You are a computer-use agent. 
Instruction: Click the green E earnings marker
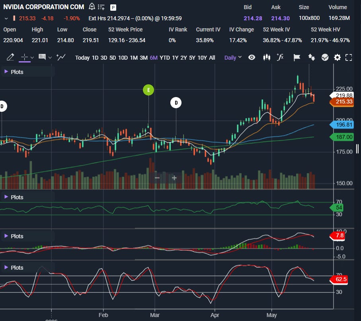click(148, 90)
